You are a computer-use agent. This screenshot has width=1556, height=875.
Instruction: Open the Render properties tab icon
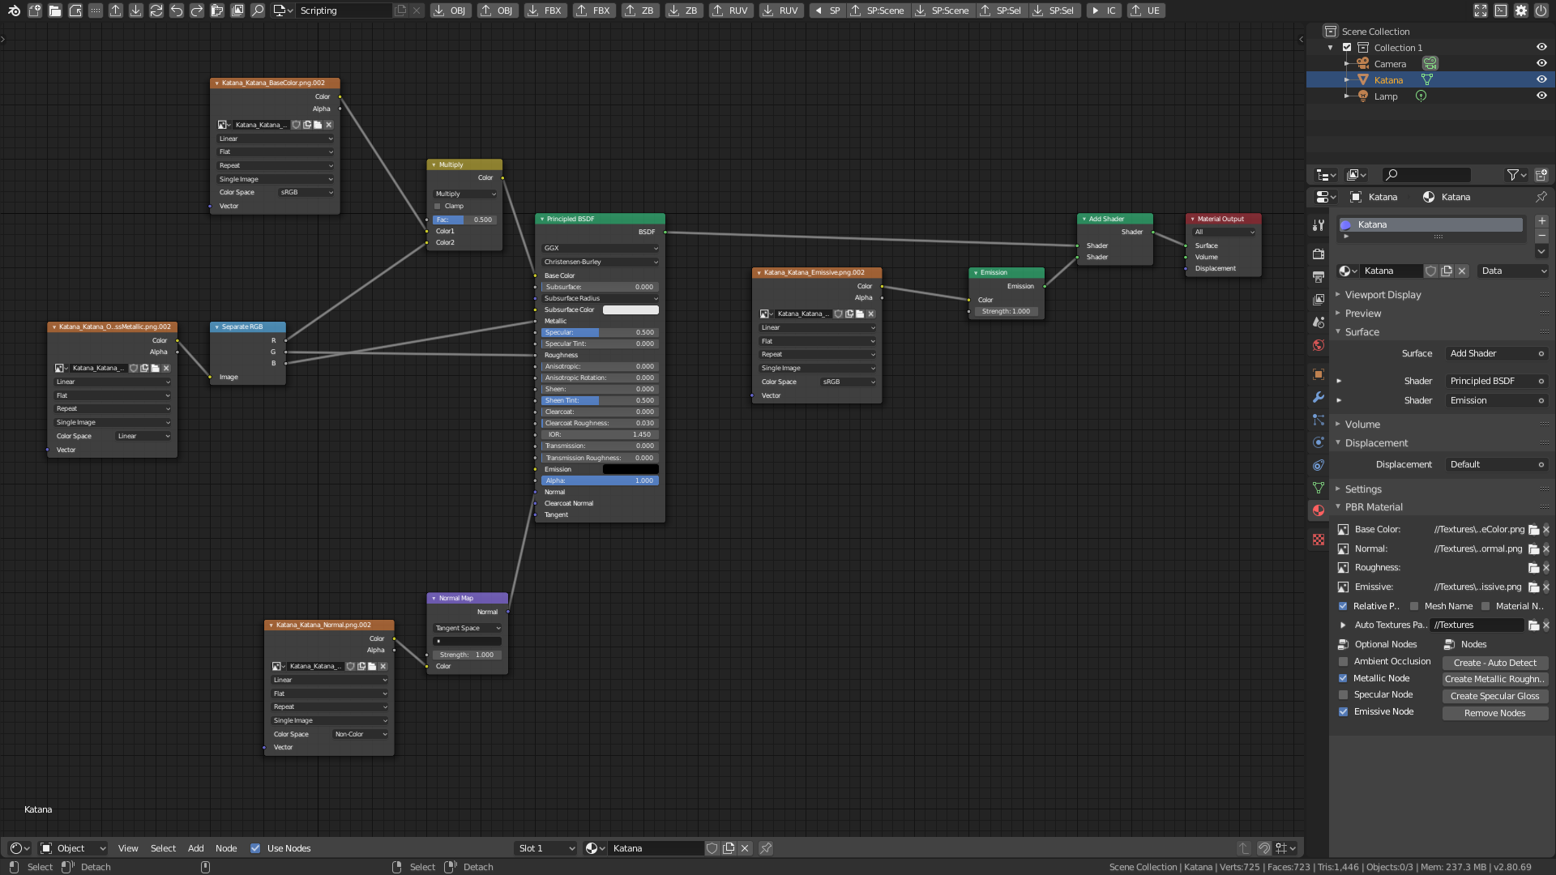click(1319, 254)
